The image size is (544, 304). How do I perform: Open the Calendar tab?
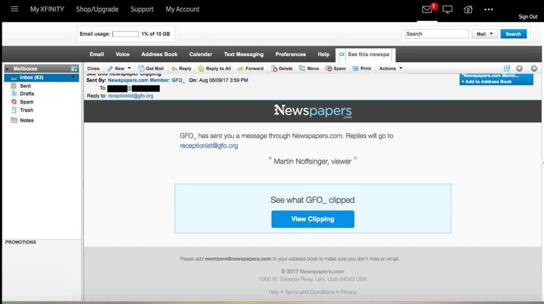pos(201,54)
